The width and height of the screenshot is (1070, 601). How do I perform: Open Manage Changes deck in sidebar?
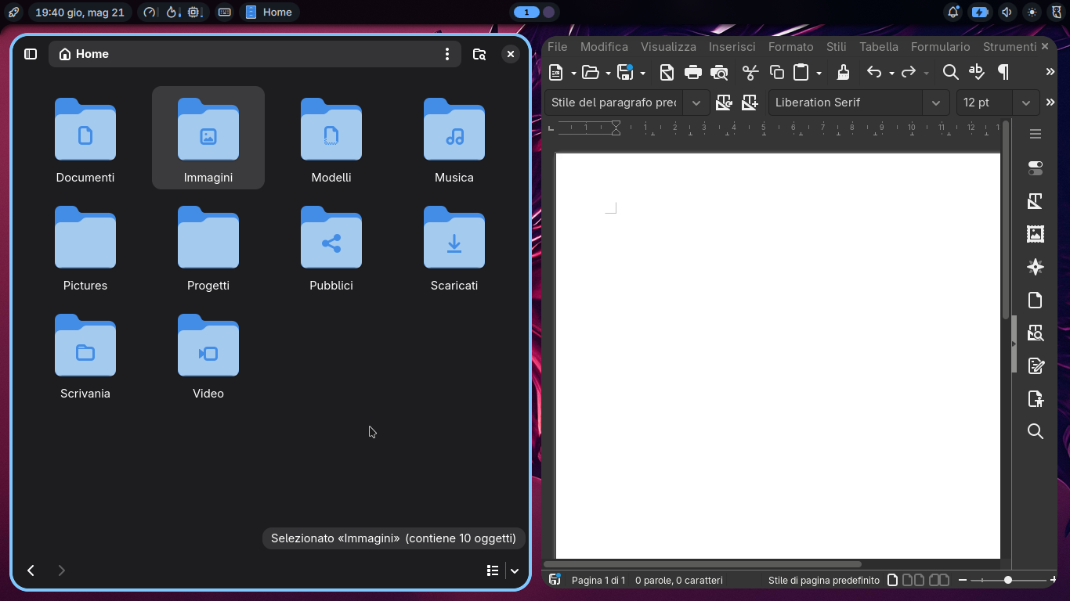pyautogui.click(x=1036, y=366)
